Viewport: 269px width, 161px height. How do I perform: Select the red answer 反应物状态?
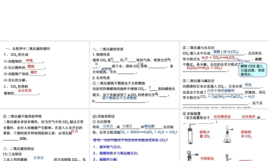222,117
